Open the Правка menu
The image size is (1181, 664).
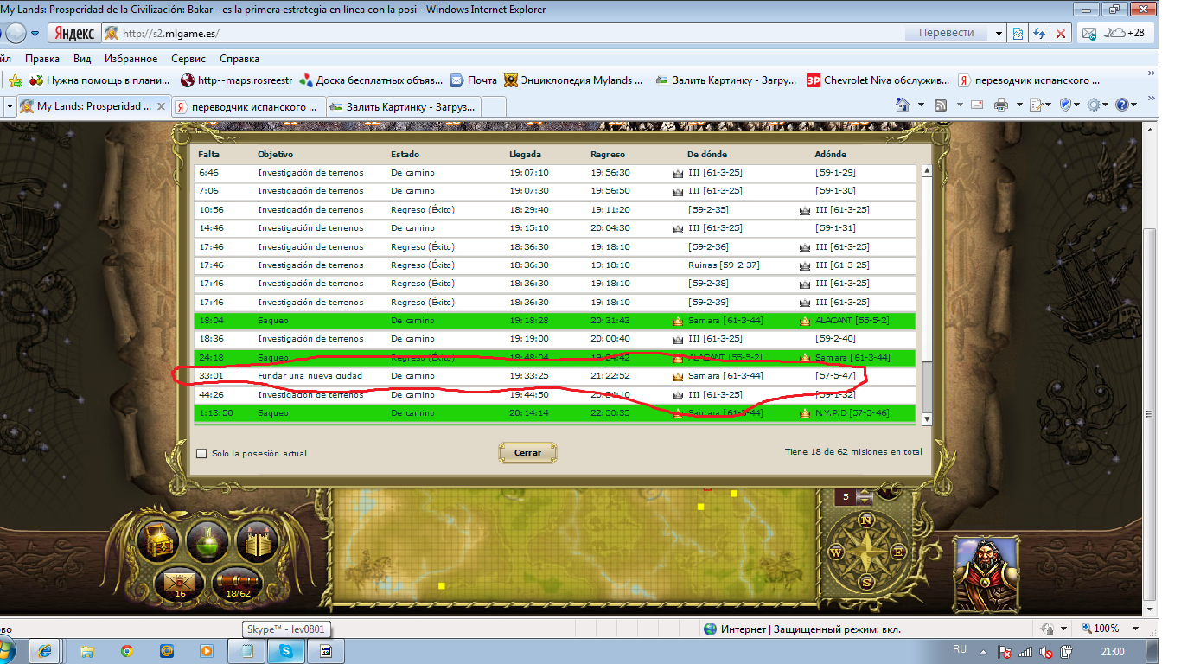pos(42,59)
